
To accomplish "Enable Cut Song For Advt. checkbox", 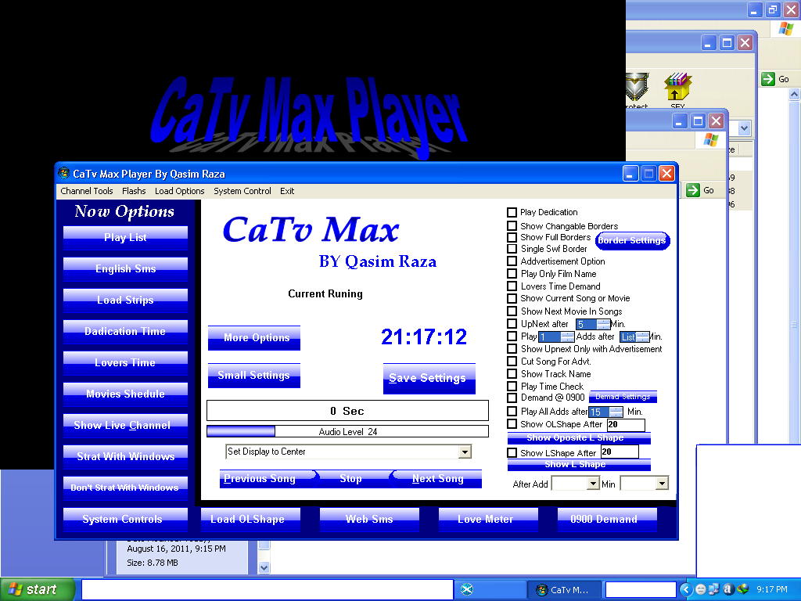I will [x=512, y=362].
